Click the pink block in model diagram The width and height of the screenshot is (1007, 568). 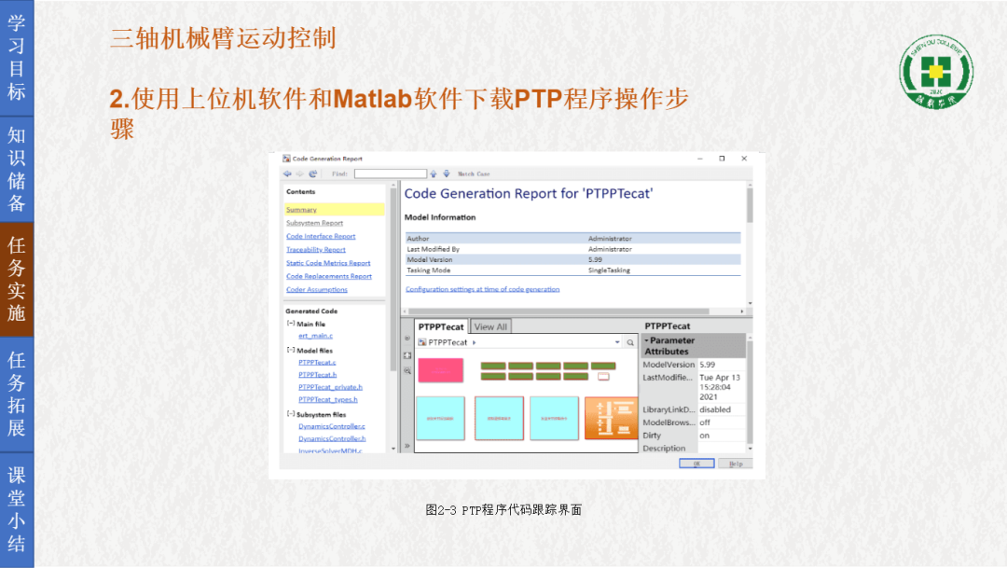click(x=440, y=370)
